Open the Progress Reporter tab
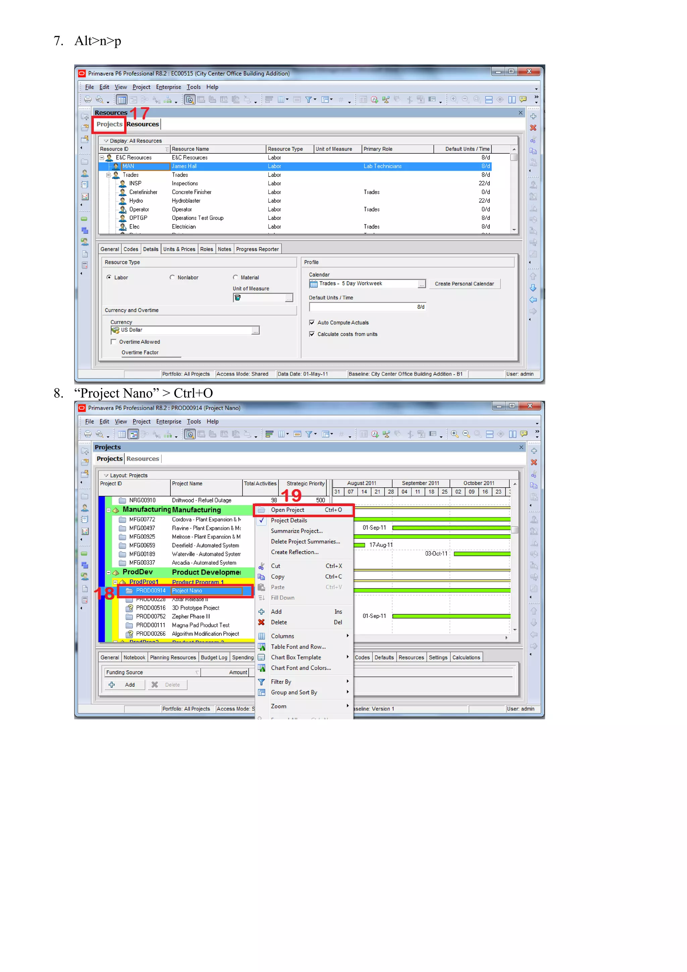Screen dimensions: 687x972 coord(257,249)
